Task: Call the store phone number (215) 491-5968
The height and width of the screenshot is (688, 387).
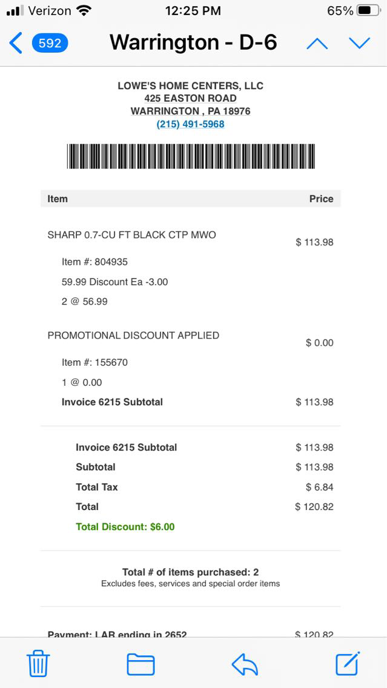Action: (x=190, y=124)
